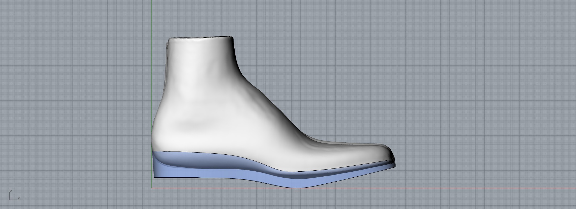Click the y label on the axis icon

pos(19,199)
